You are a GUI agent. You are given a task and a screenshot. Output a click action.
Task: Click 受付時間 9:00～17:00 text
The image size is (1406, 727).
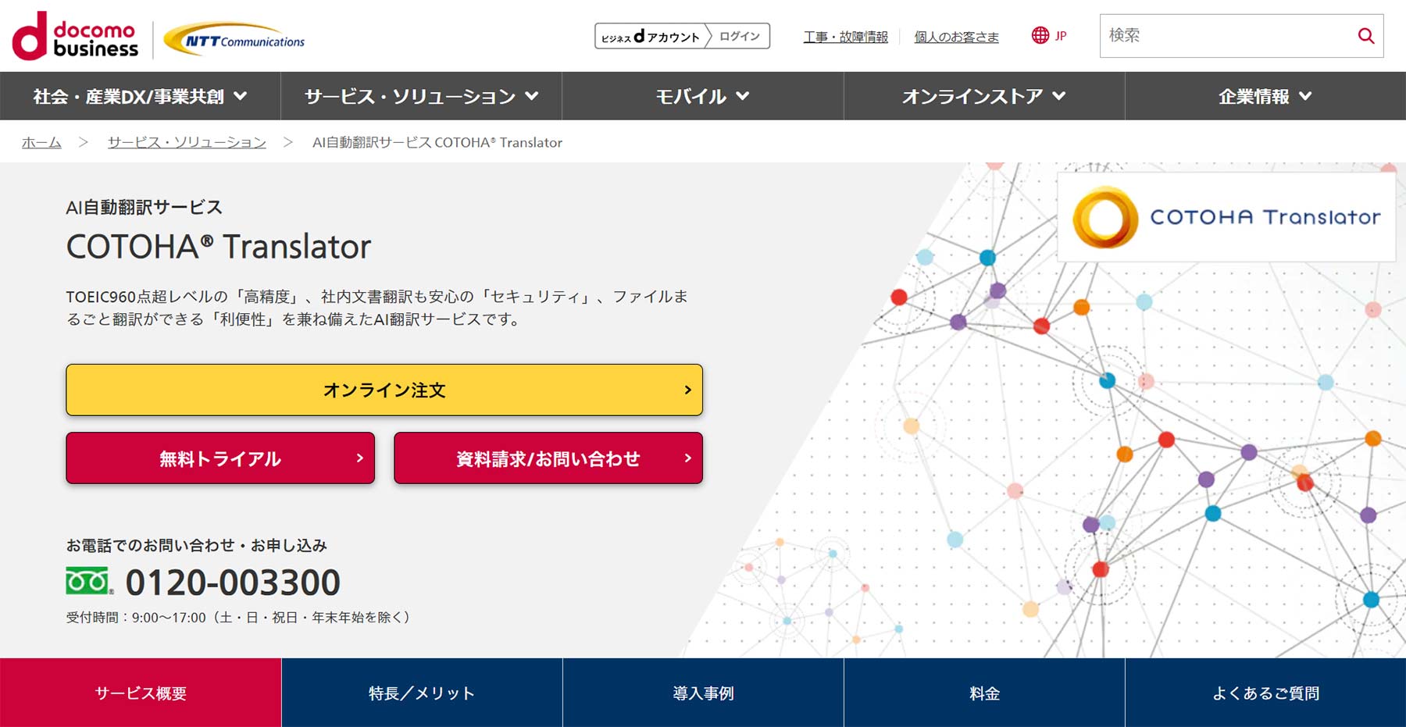tap(237, 617)
